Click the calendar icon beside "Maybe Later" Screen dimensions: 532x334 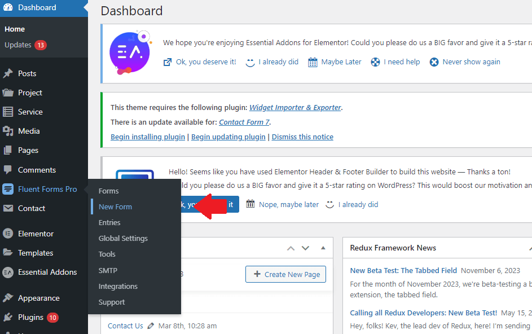[313, 62]
